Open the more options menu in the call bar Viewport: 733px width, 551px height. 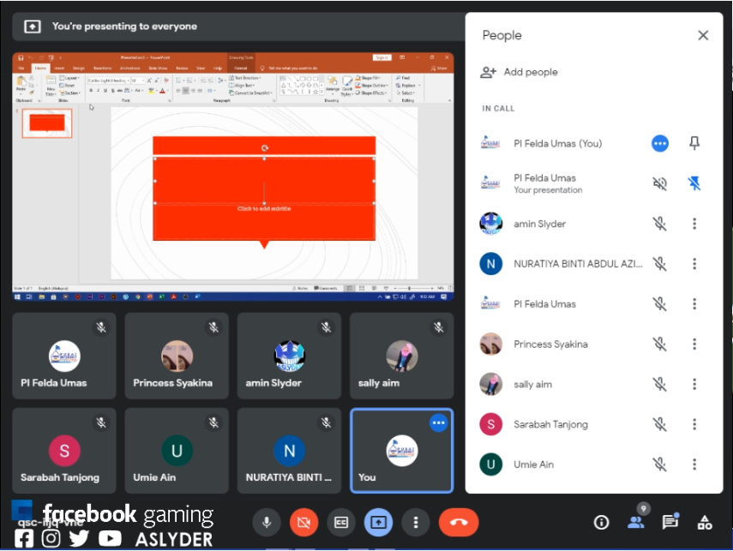(416, 522)
